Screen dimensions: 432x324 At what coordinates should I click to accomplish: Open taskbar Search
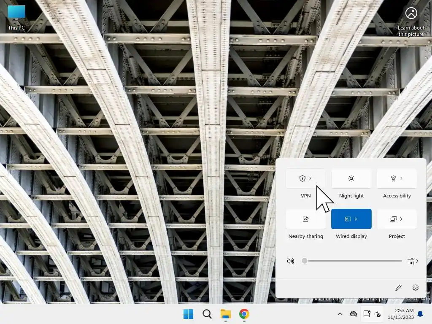207,314
